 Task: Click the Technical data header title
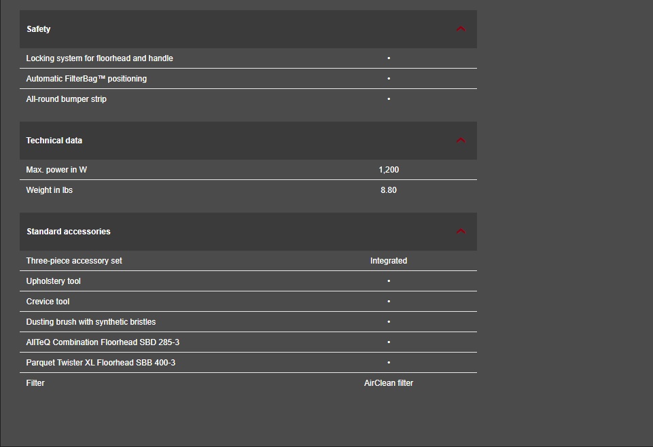[x=54, y=141]
